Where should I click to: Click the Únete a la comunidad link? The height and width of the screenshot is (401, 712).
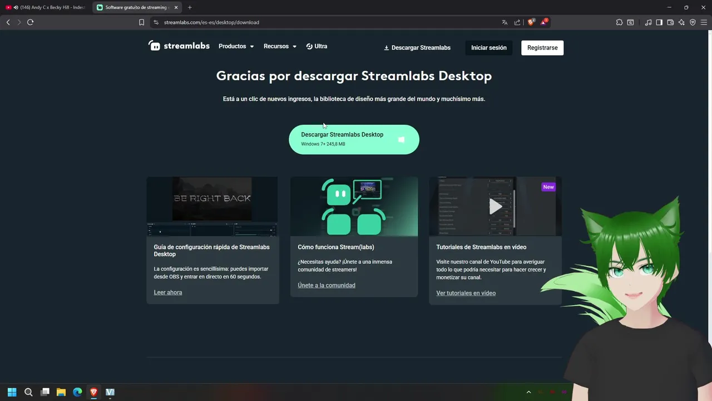pos(327,285)
